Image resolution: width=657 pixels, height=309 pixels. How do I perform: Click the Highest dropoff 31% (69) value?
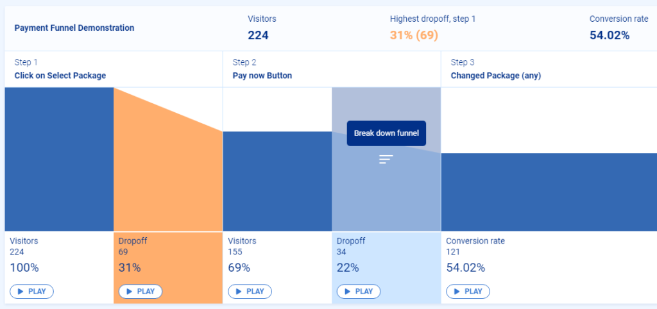tap(414, 35)
